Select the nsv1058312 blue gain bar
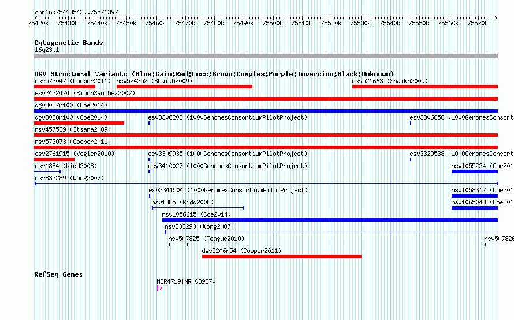This screenshot has height=320, width=514. (475, 196)
